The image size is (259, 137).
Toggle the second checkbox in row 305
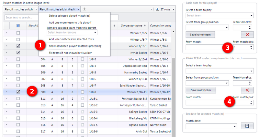83,66
